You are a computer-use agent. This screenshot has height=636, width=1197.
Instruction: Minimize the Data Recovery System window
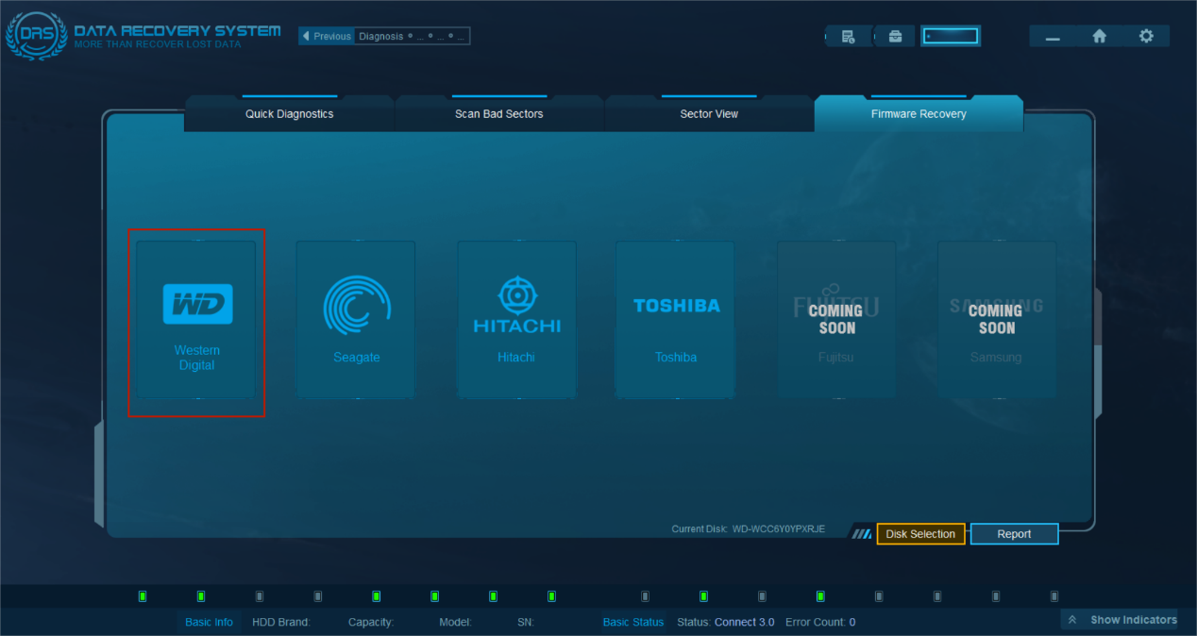point(1053,36)
